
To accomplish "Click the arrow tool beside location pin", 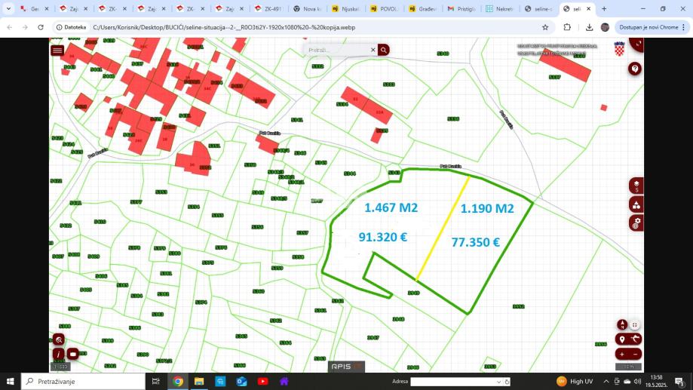I will (x=635, y=339).
